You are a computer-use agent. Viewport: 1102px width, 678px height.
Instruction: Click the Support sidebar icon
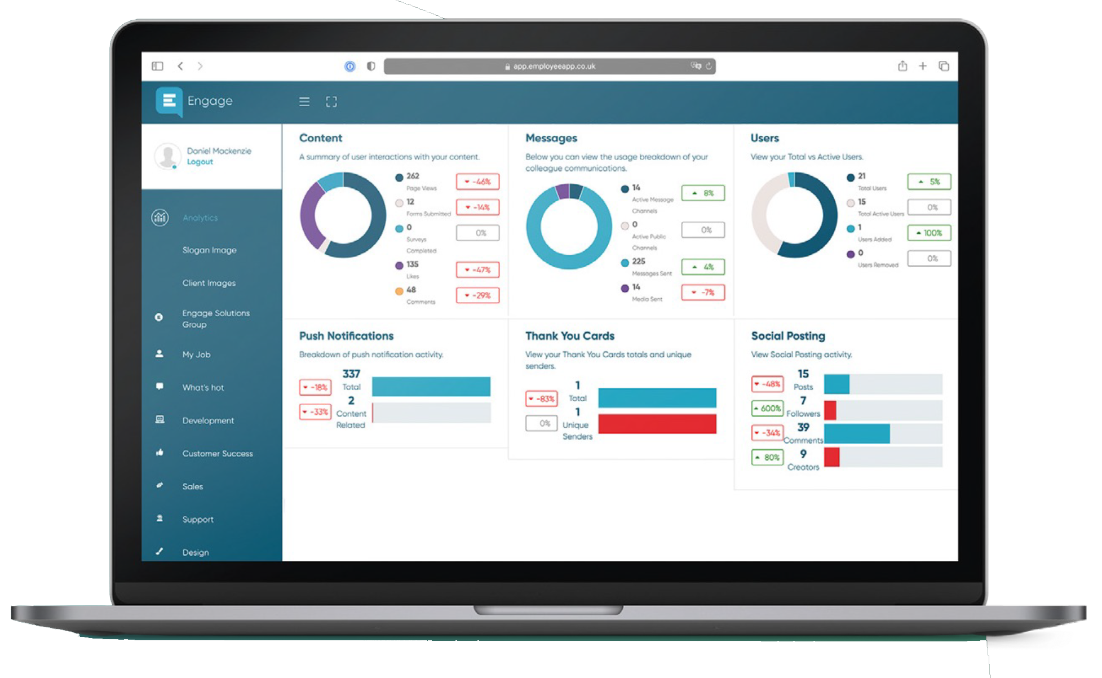coord(158,518)
